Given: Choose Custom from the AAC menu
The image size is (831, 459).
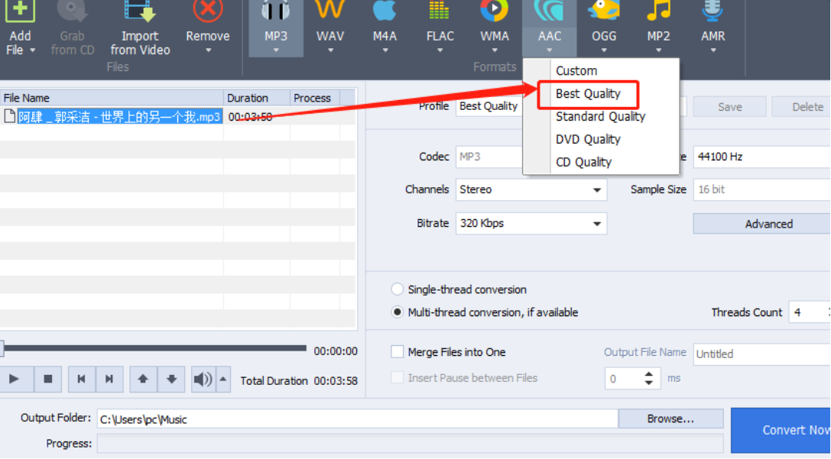Looking at the screenshot, I should click(x=576, y=71).
